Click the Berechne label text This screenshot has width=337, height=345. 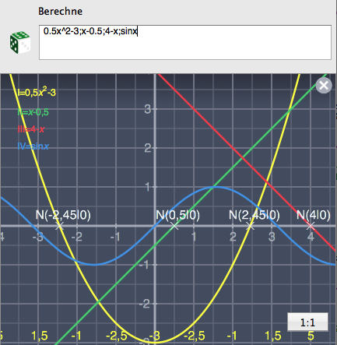tap(60, 11)
